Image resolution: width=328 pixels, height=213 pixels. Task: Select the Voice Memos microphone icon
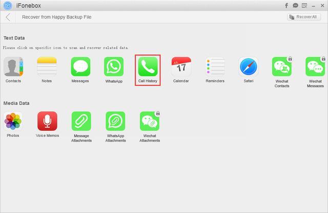[x=47, y=121]
